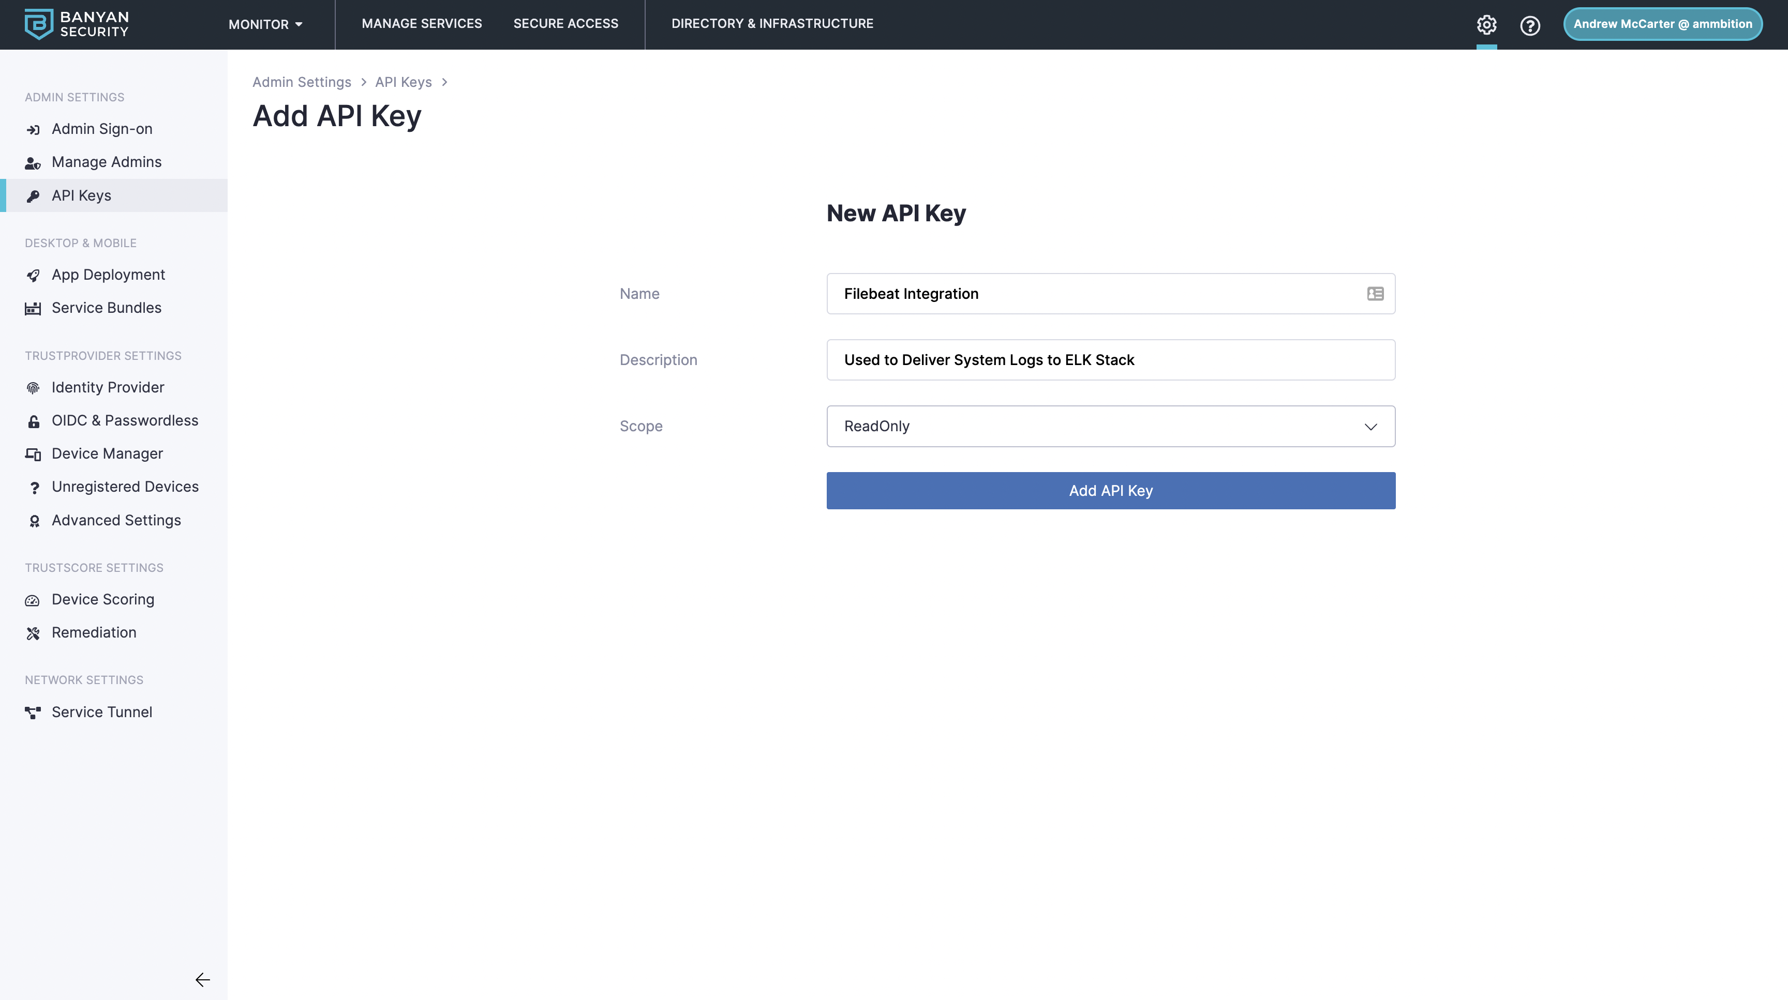Click ADMIN SETTINGS section header
The height and width of the screenshot is (1000, 1788).
(x=74, y=97)
